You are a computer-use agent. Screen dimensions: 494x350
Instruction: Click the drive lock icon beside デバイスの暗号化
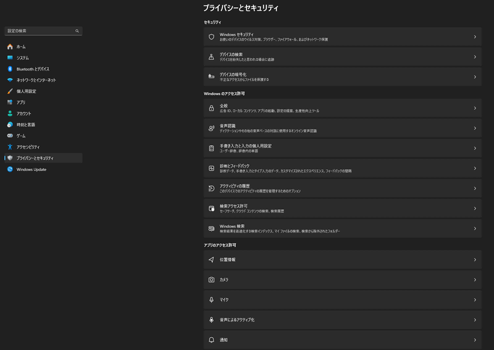(x=211, y=77)
